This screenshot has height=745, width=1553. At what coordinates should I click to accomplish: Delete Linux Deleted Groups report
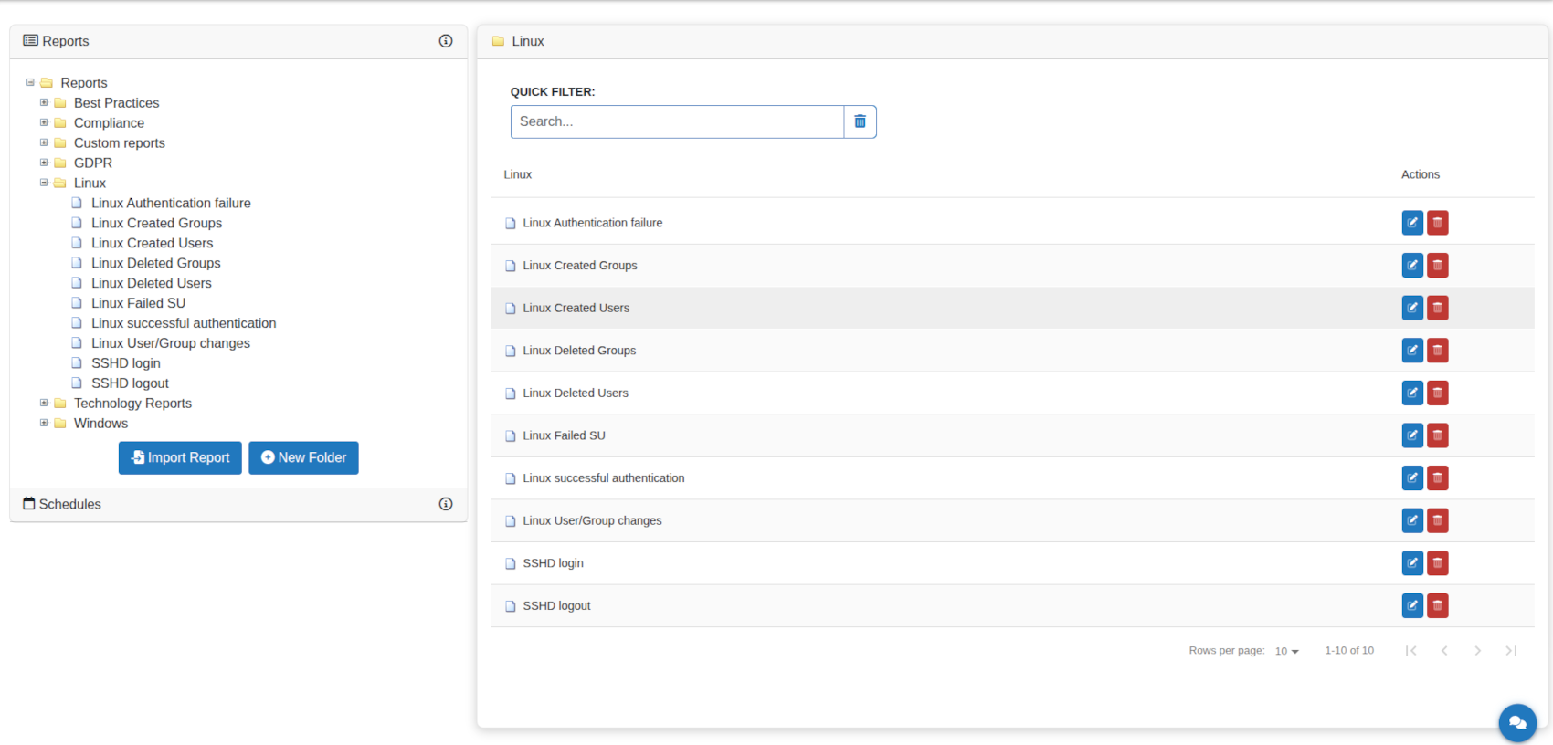[1437, 351]
